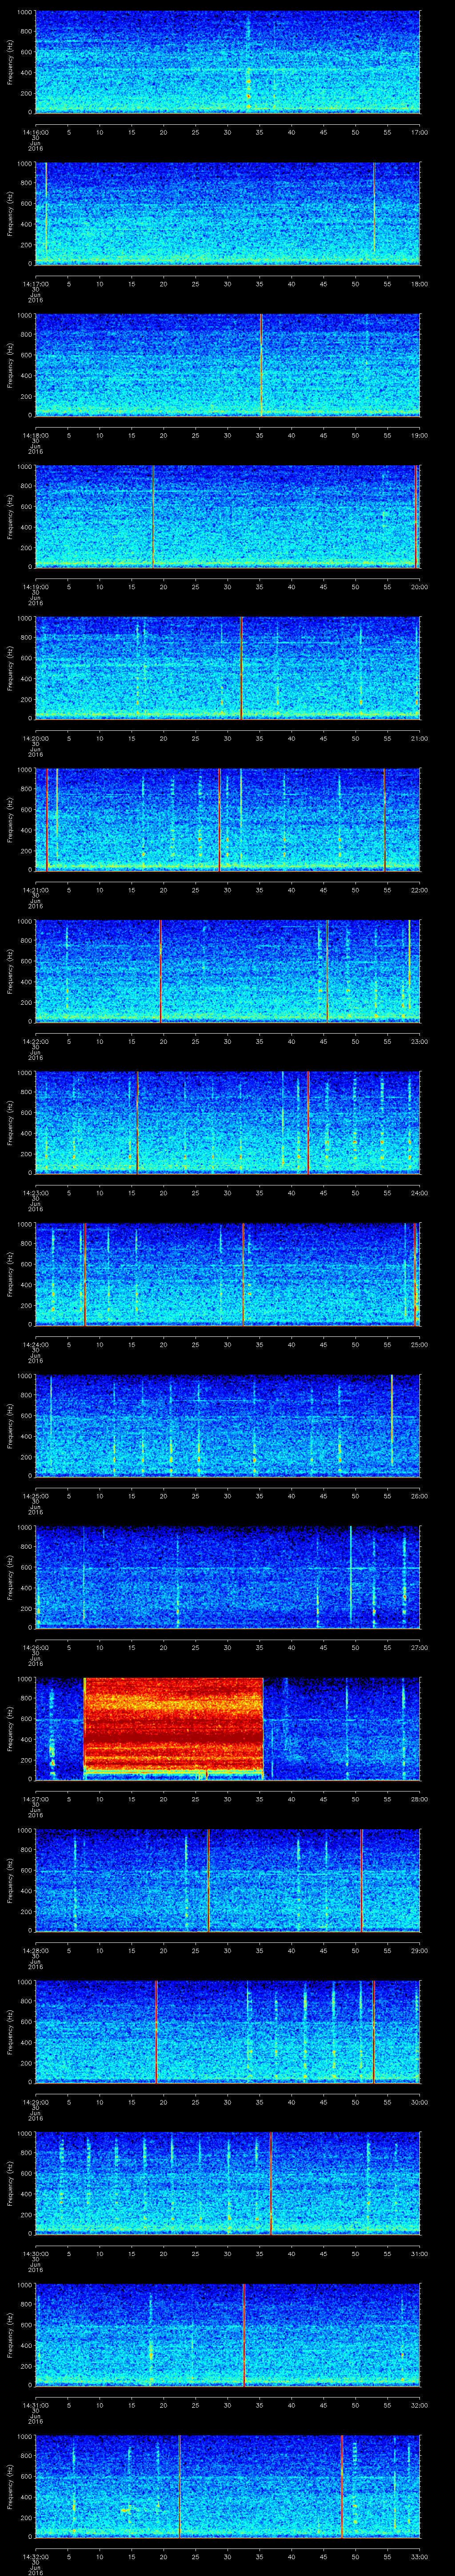Click red spike near 33 seconds in 14:31 spectrogram
The image size is (455, 2576).
point(244,2335)
